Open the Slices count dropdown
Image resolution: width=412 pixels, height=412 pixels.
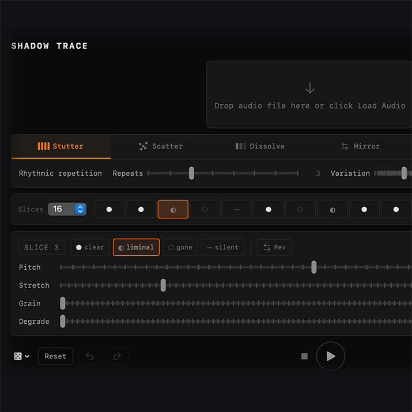point(67,209)
